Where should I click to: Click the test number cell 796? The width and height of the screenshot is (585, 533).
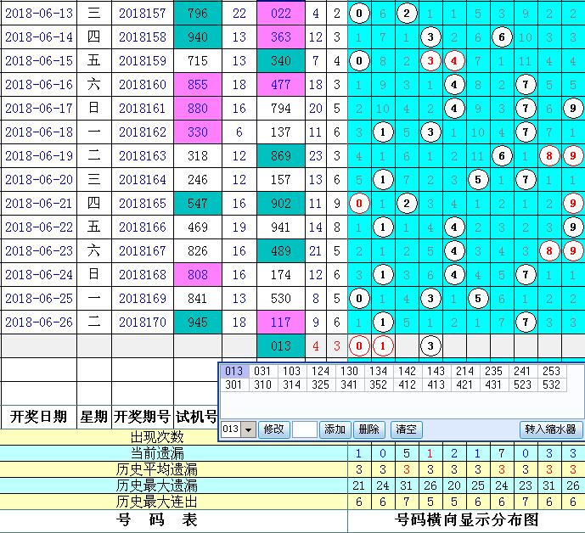pyautogui.click(x=198, y=14)
